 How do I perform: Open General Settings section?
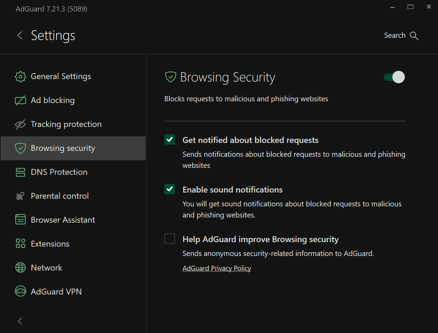[73, 76]
